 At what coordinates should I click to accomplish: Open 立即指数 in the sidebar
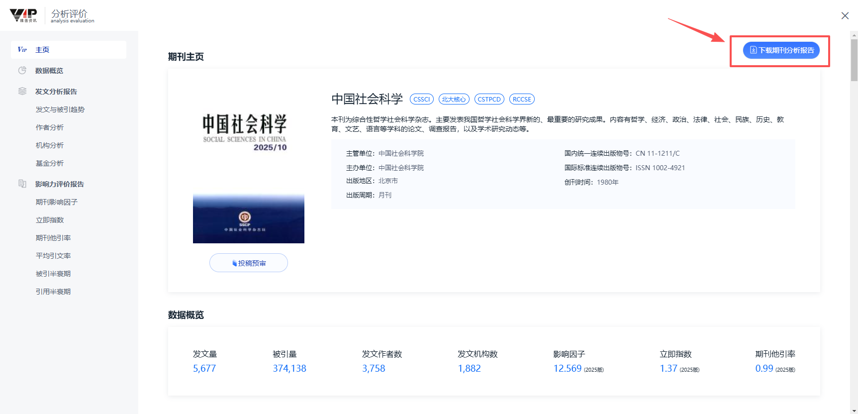tap(50, 220)
